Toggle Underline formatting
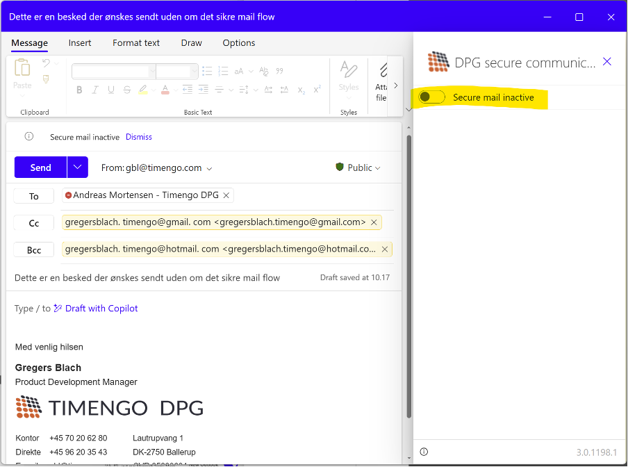The height and width of the screenshot is (467, 628). (x=111, y=90)
